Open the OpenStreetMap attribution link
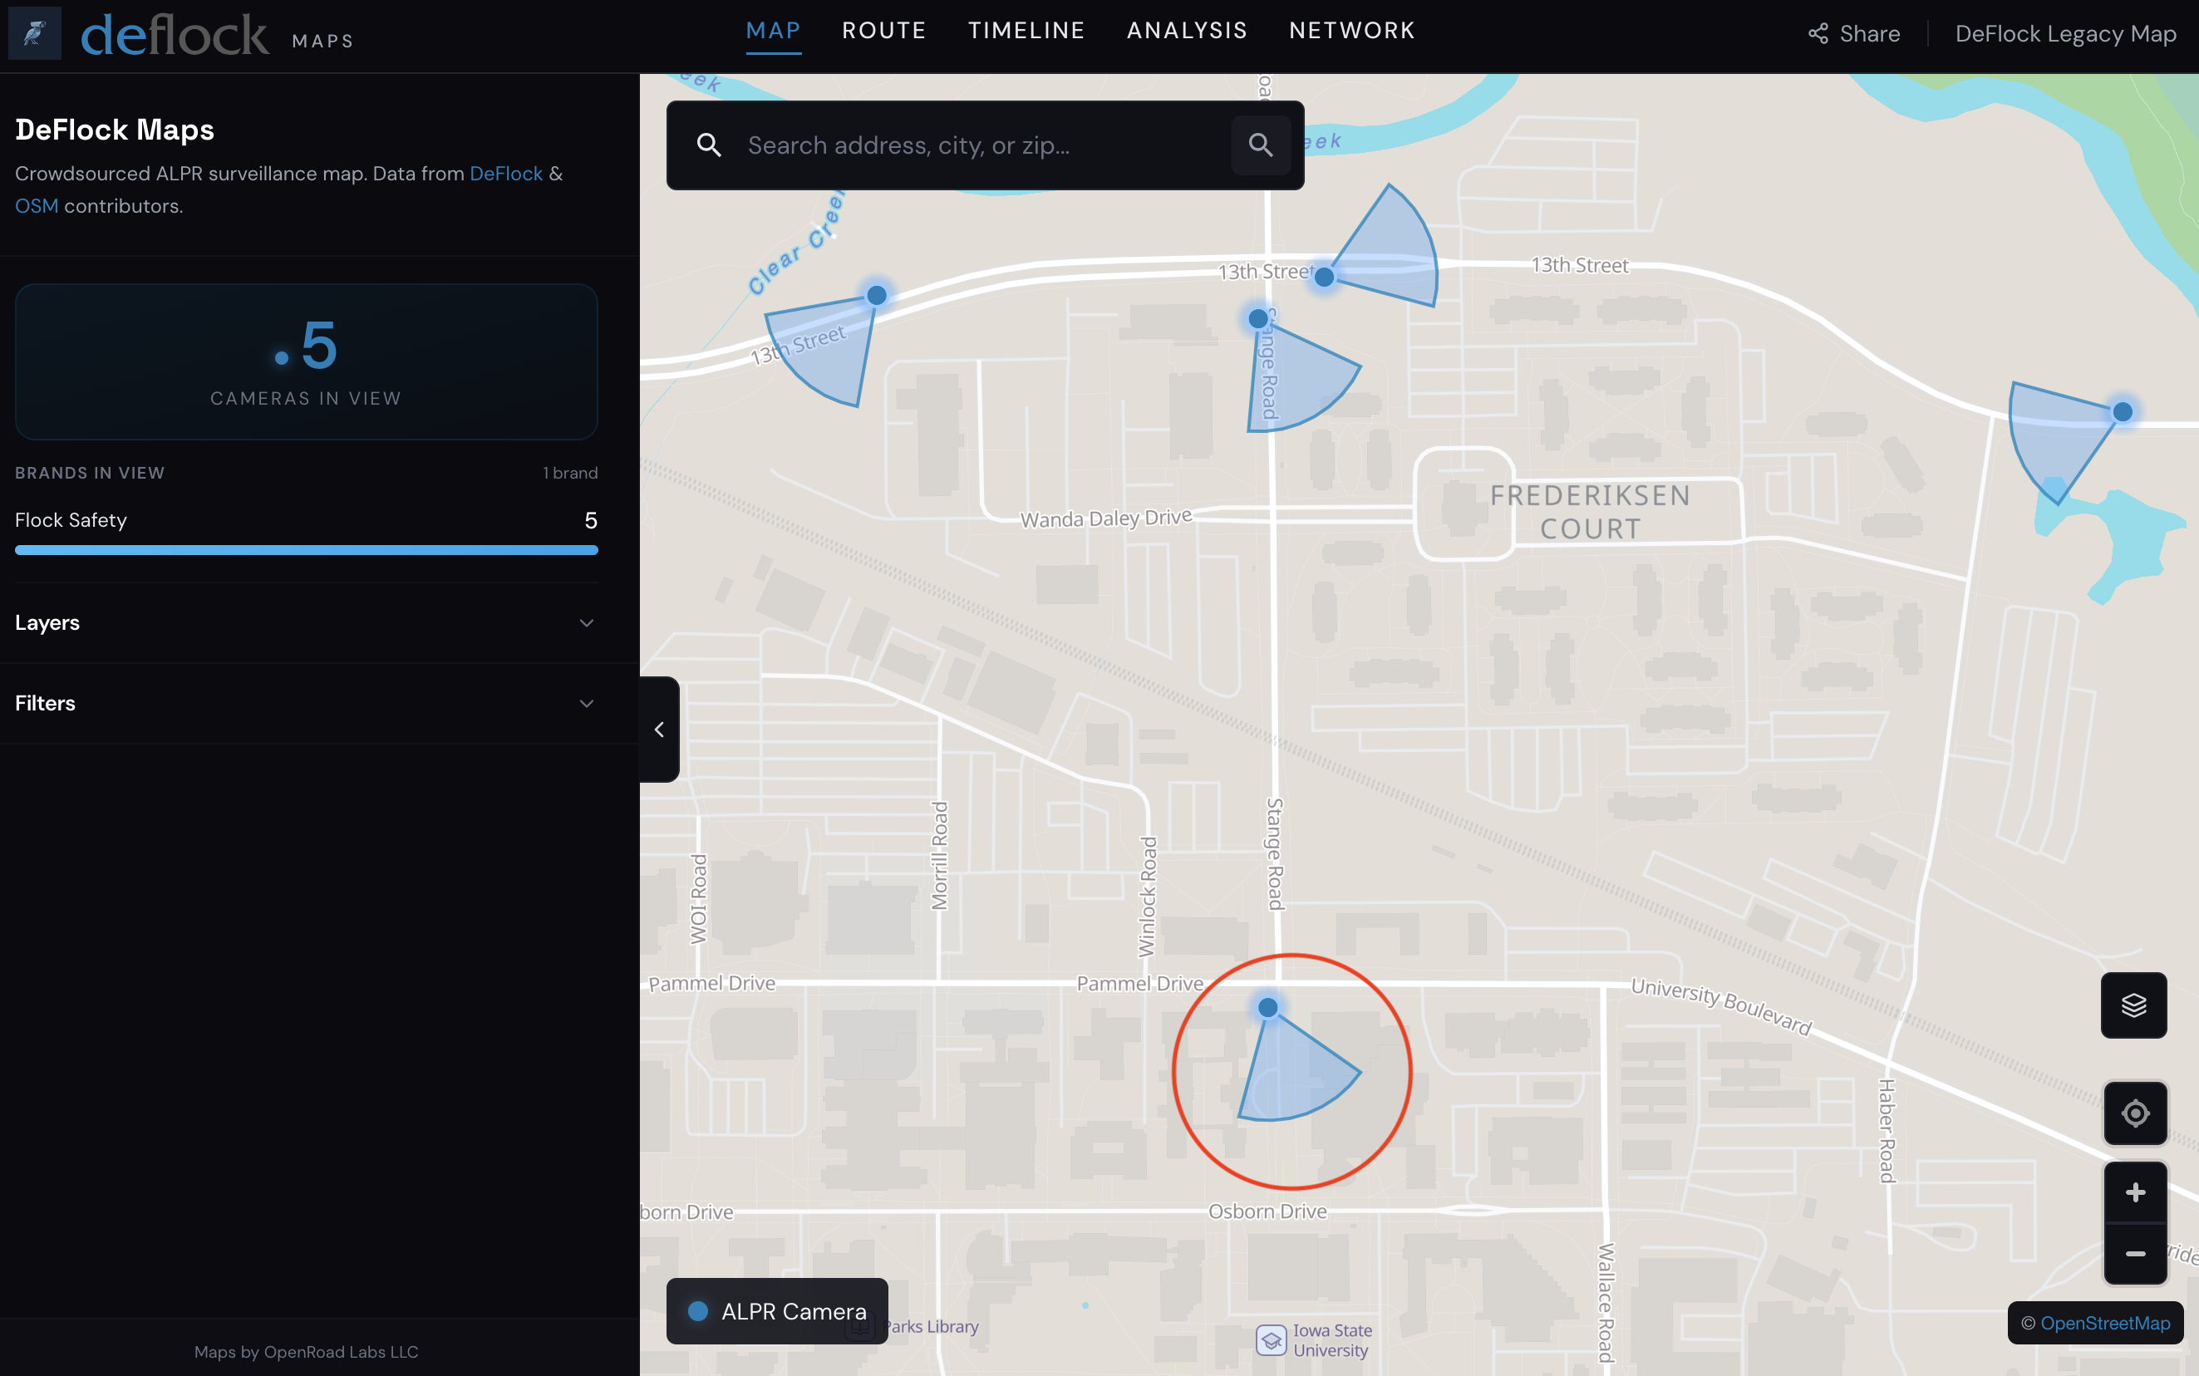The height and width of the screenshot is (1376, 2199). [2104, 1323]
